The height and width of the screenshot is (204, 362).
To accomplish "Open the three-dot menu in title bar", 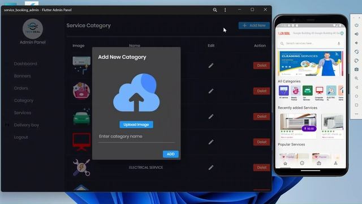I will [x=225, y=10].
